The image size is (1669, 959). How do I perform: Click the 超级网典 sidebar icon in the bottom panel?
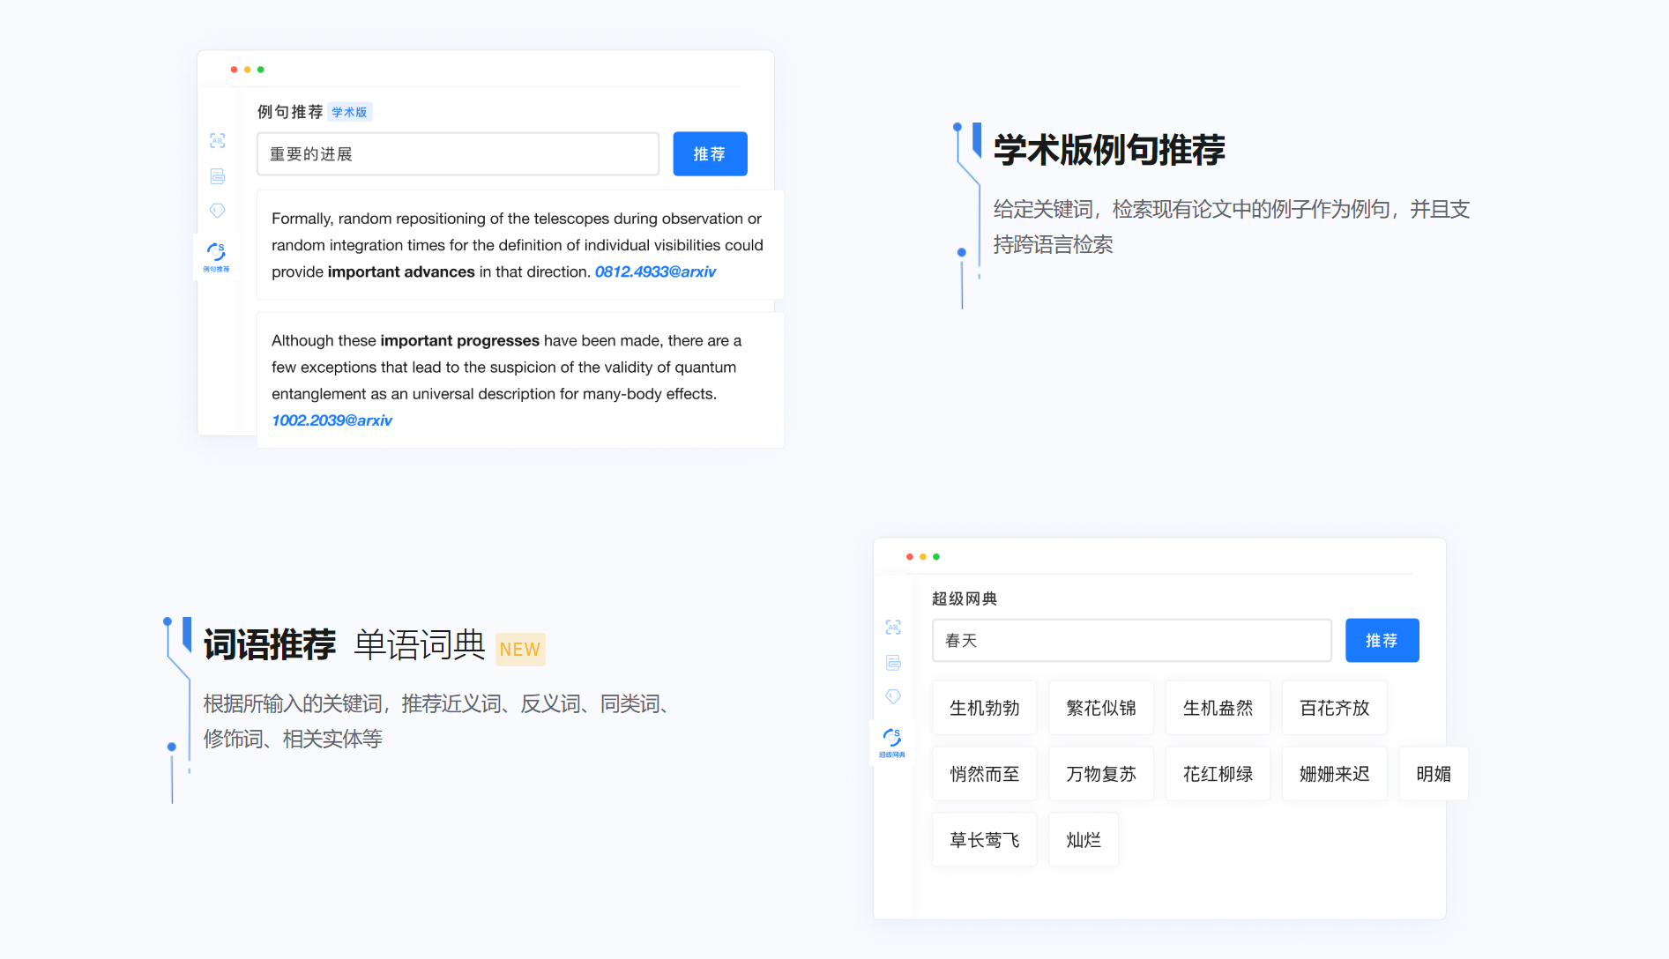pyautogui.click(x=892, y=741)
